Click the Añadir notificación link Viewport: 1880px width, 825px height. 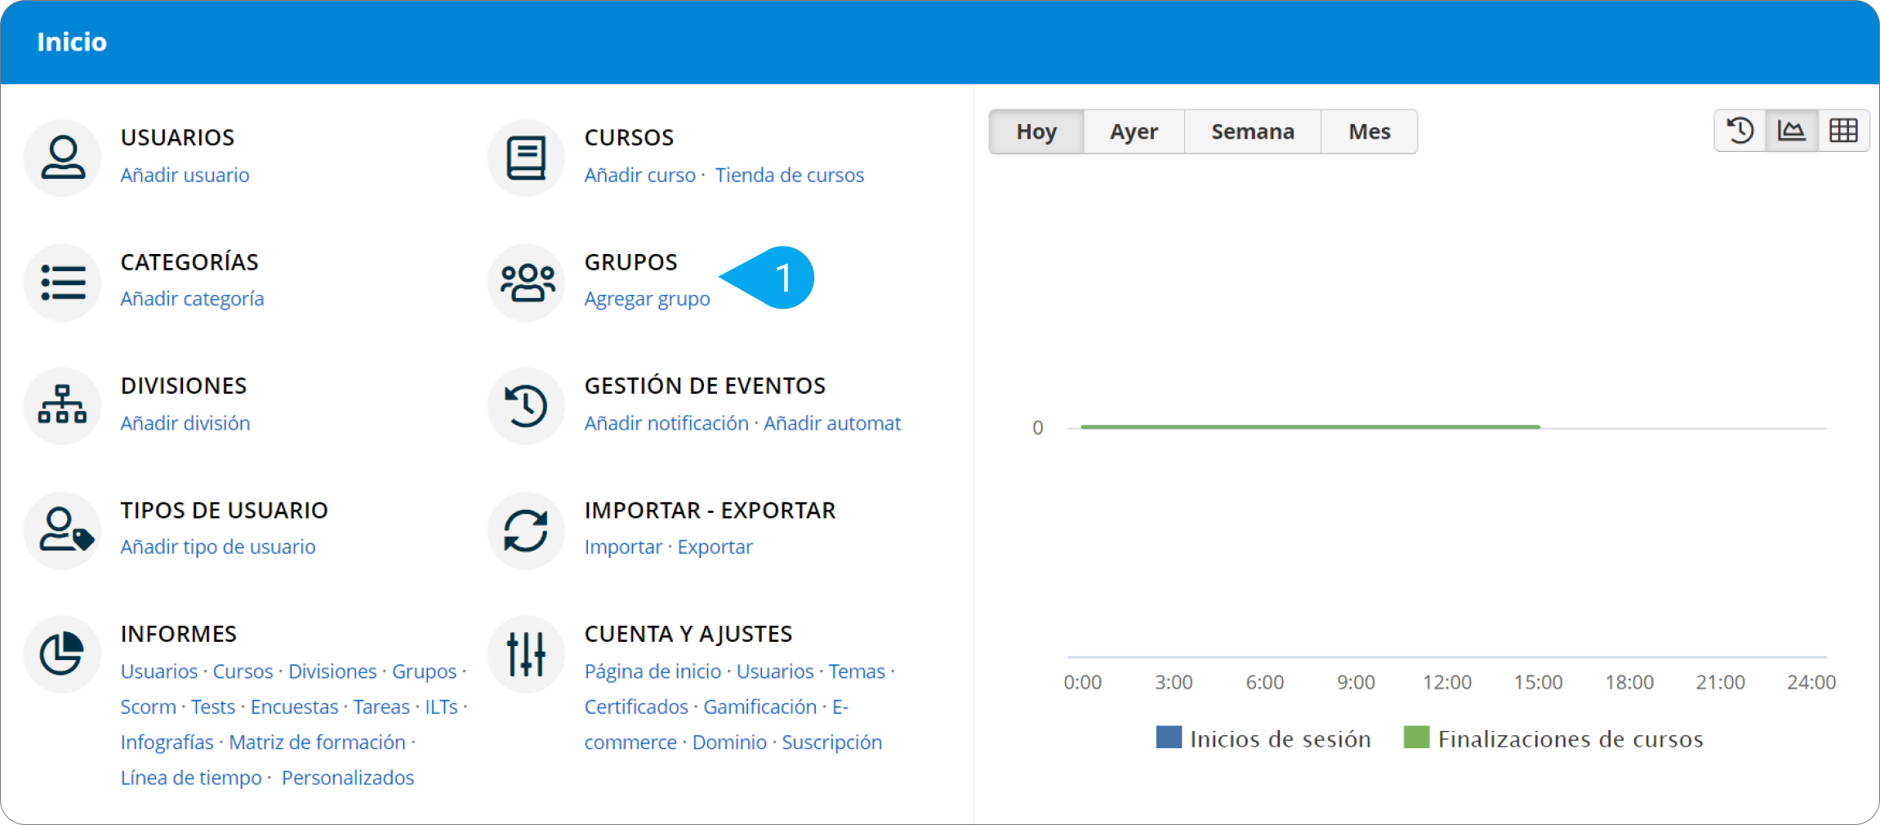(666, 423)
